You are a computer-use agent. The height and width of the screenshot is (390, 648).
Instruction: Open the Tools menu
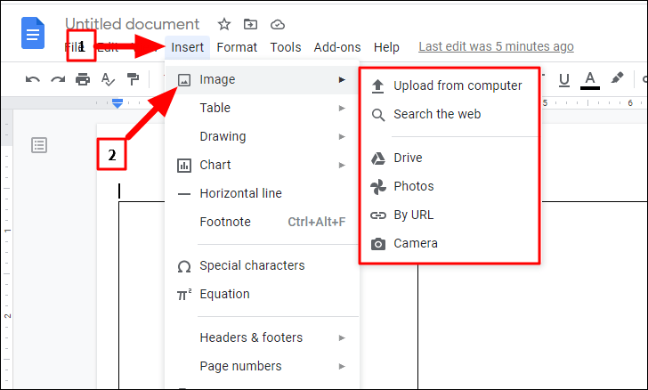coord(286,47)
